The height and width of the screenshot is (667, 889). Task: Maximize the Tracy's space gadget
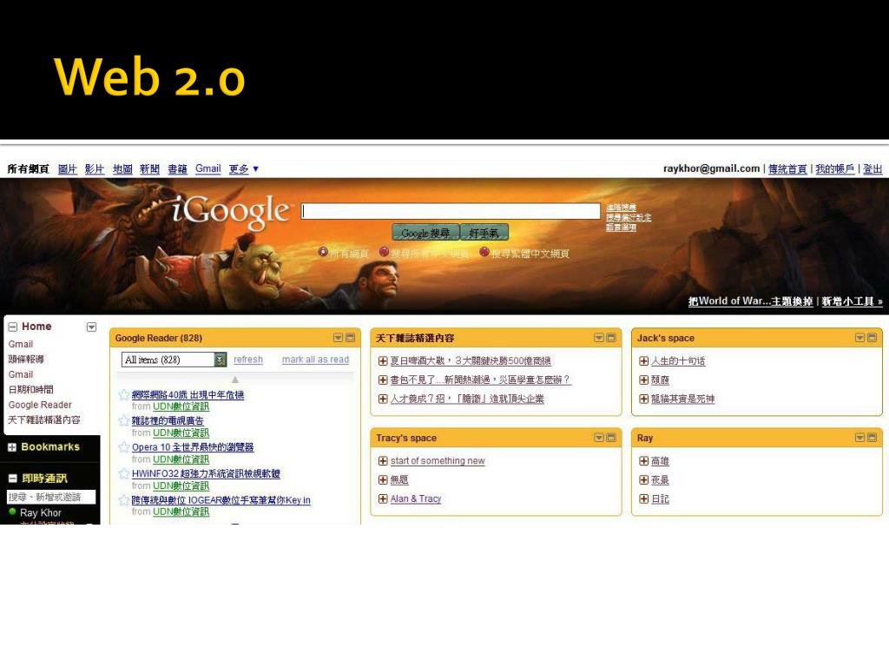[611, 438]
